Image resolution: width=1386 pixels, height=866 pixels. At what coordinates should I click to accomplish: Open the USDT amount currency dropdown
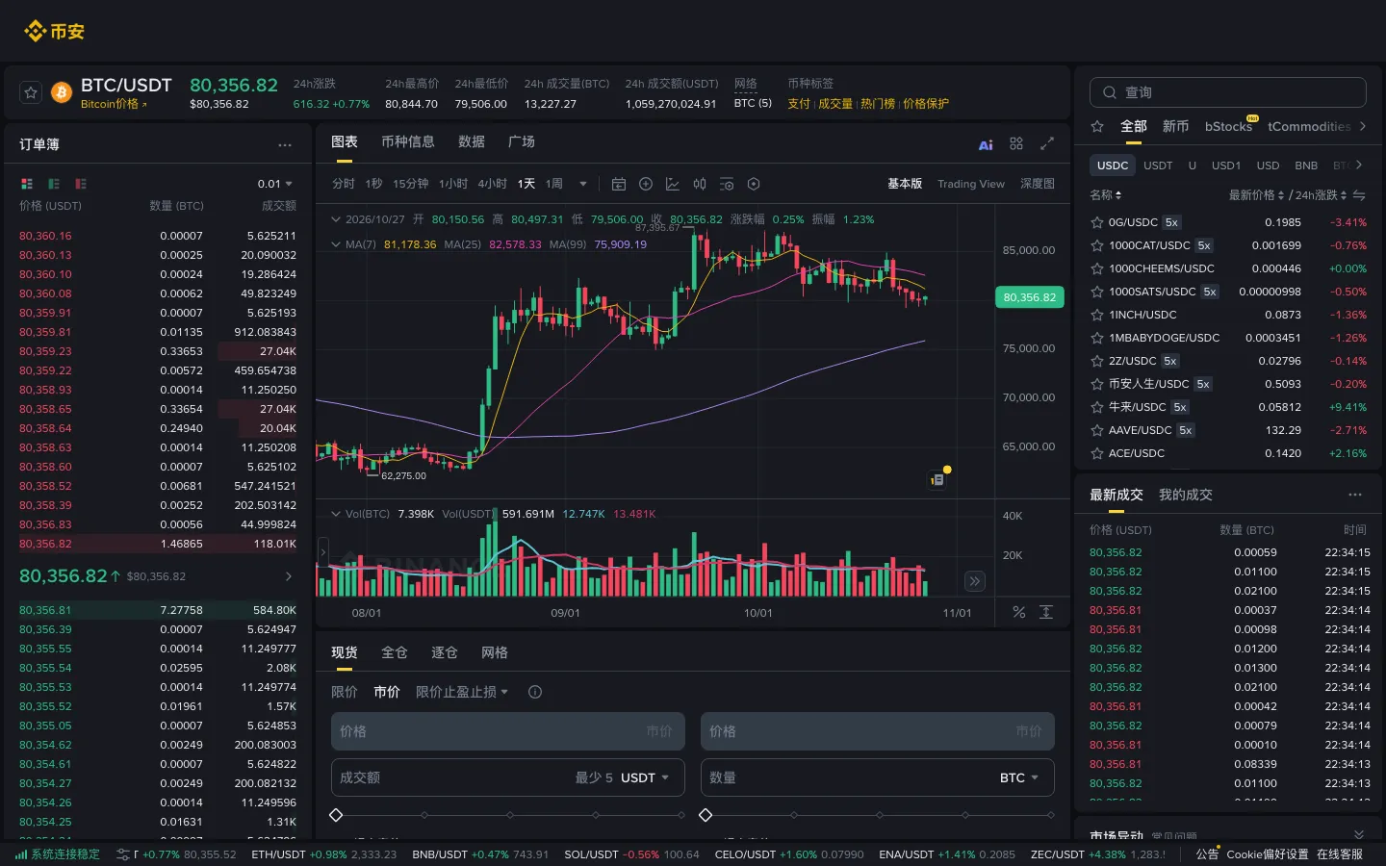[x=644, y=777]
